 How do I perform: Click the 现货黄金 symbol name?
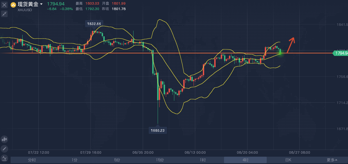tap(28, 4)
